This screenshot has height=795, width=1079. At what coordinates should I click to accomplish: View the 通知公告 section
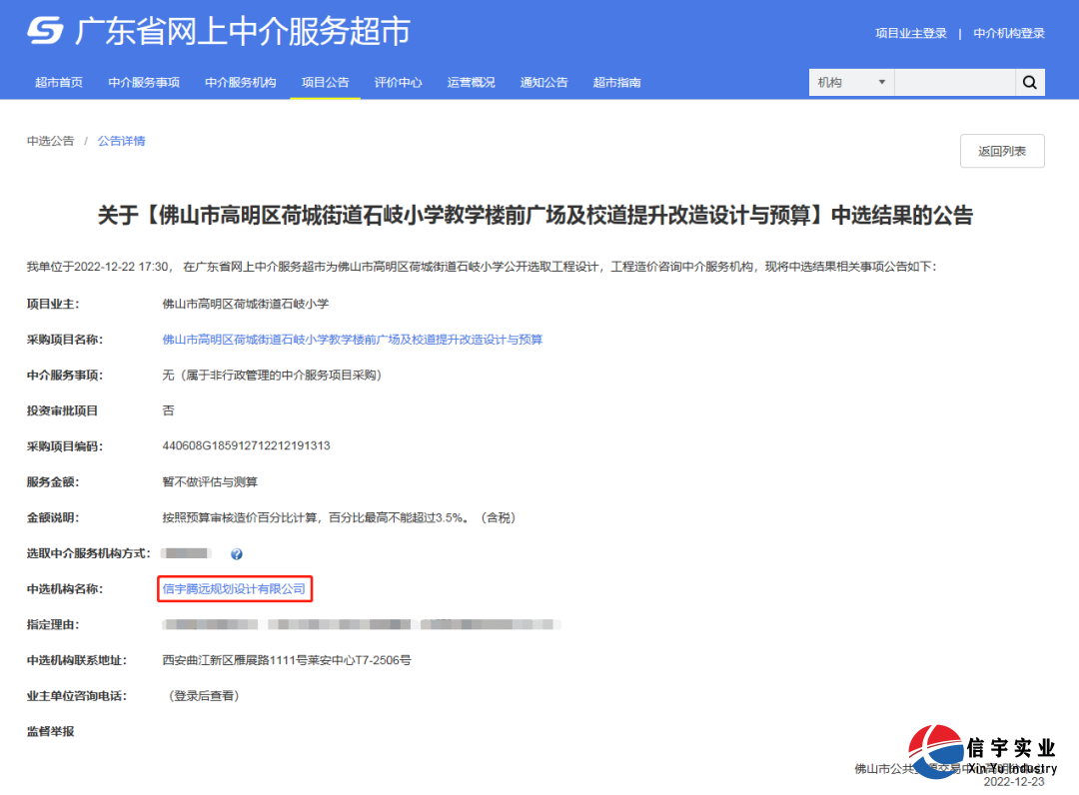[543, 82]
